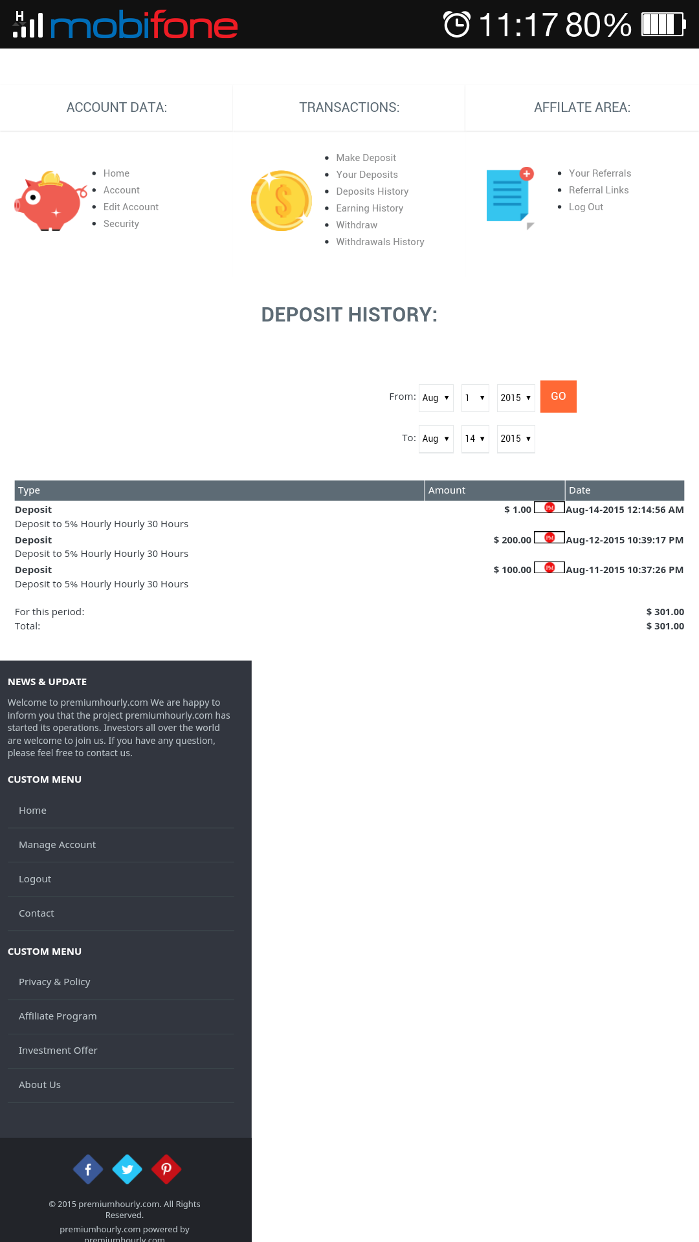699x1242 pixels.
Task: Click the piggy bank account icon
Action: tap(50, 201)
